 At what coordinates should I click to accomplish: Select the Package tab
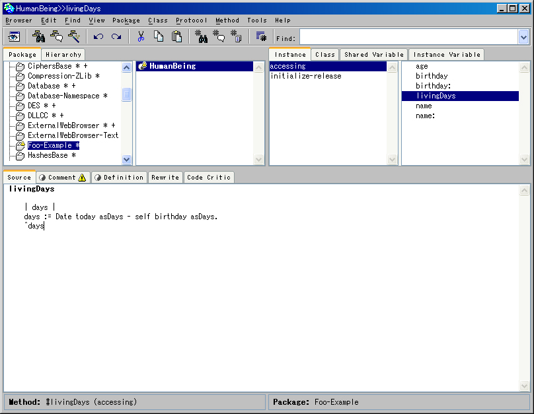click(x=22, y=54)
